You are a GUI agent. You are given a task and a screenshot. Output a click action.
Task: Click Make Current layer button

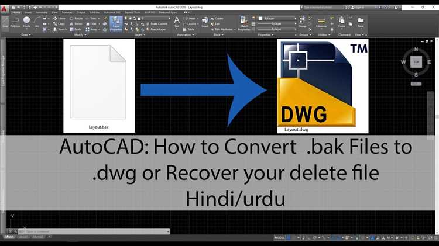157,24
